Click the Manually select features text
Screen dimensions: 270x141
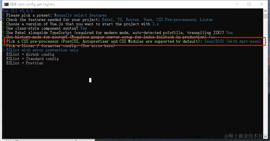(x=80, y=15)
